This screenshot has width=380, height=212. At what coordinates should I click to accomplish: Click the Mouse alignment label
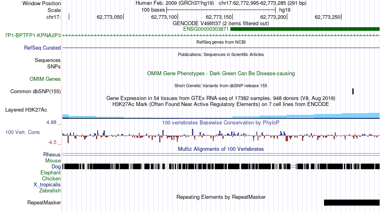(53, 161)
